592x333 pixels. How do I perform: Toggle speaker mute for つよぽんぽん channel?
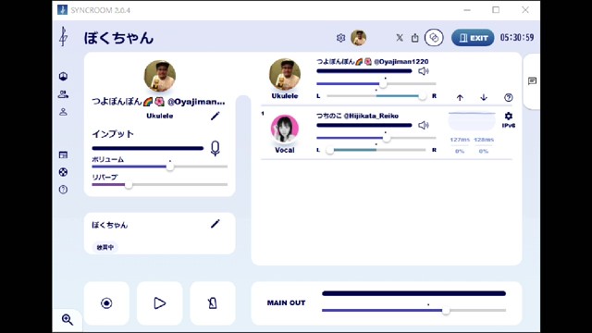pyautogui.click(x=424, y=71)
